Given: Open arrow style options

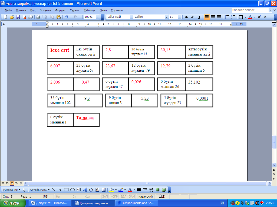Looking at the screenshot, I should coord(151,190).
